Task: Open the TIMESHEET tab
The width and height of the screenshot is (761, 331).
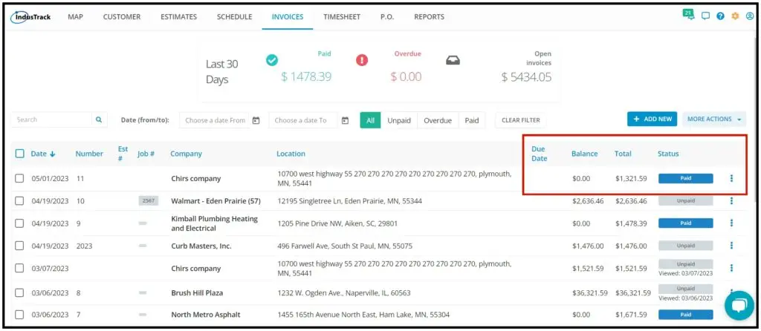Action: [x=342, y=17]
